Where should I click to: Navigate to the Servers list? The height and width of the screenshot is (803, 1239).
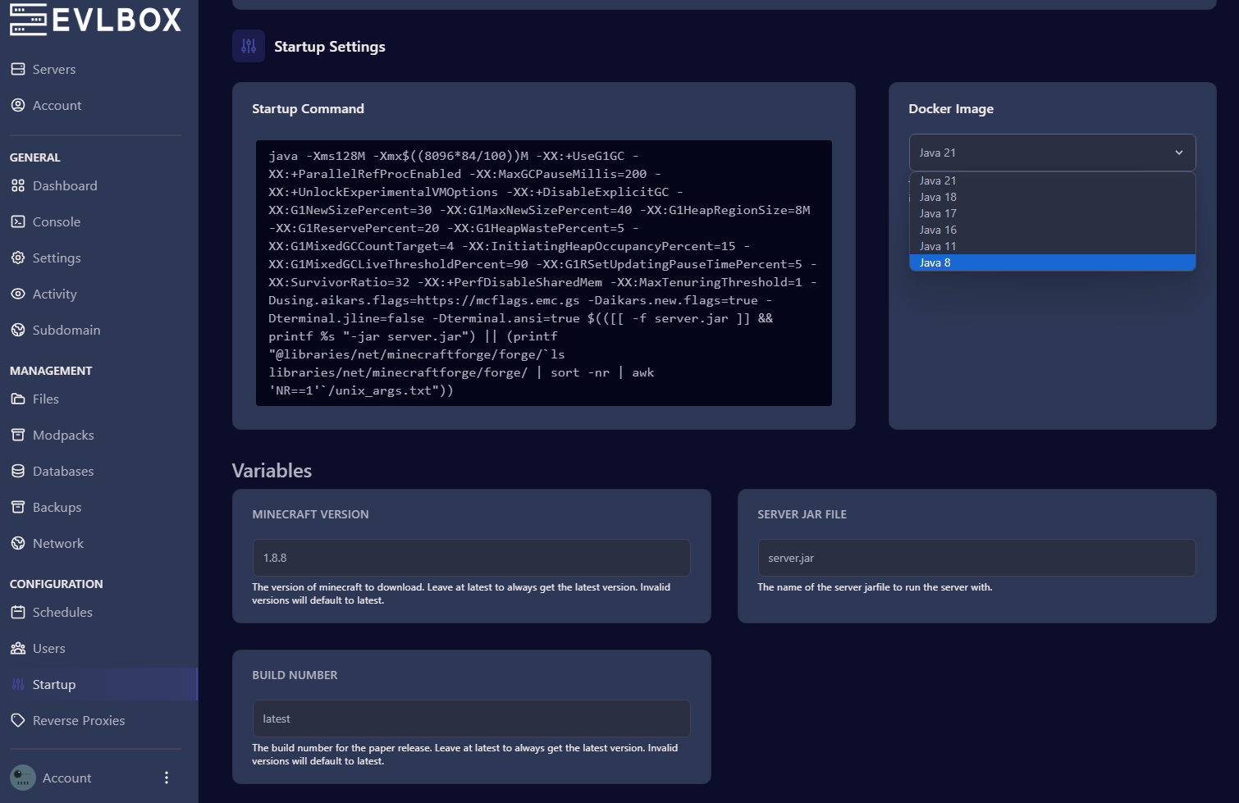[53, 69]
